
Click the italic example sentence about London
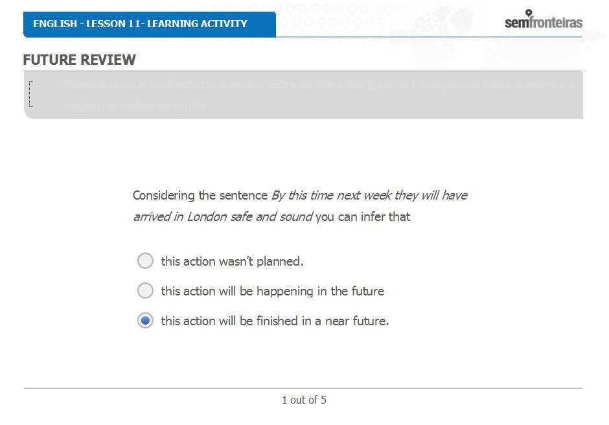[300, 206]
